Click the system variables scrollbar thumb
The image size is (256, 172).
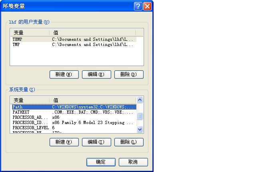[140, 116]
